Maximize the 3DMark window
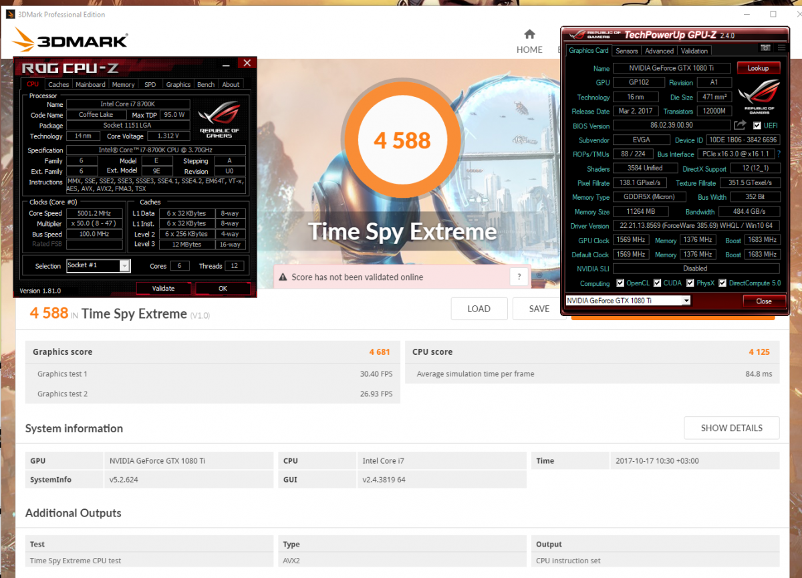802x578 pixels. click(773, 14)
